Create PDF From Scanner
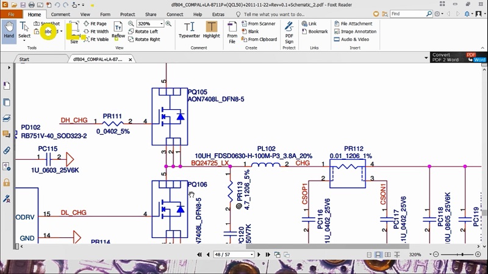The image size is (488, 274). (x=258, y=24)
